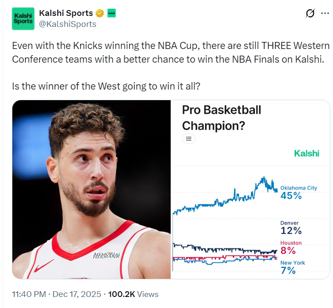Image resolution: width=333 pixels, height=308 pixels.
Task: Click the 45% Oklahoma City value
Action: pos(291,195)
